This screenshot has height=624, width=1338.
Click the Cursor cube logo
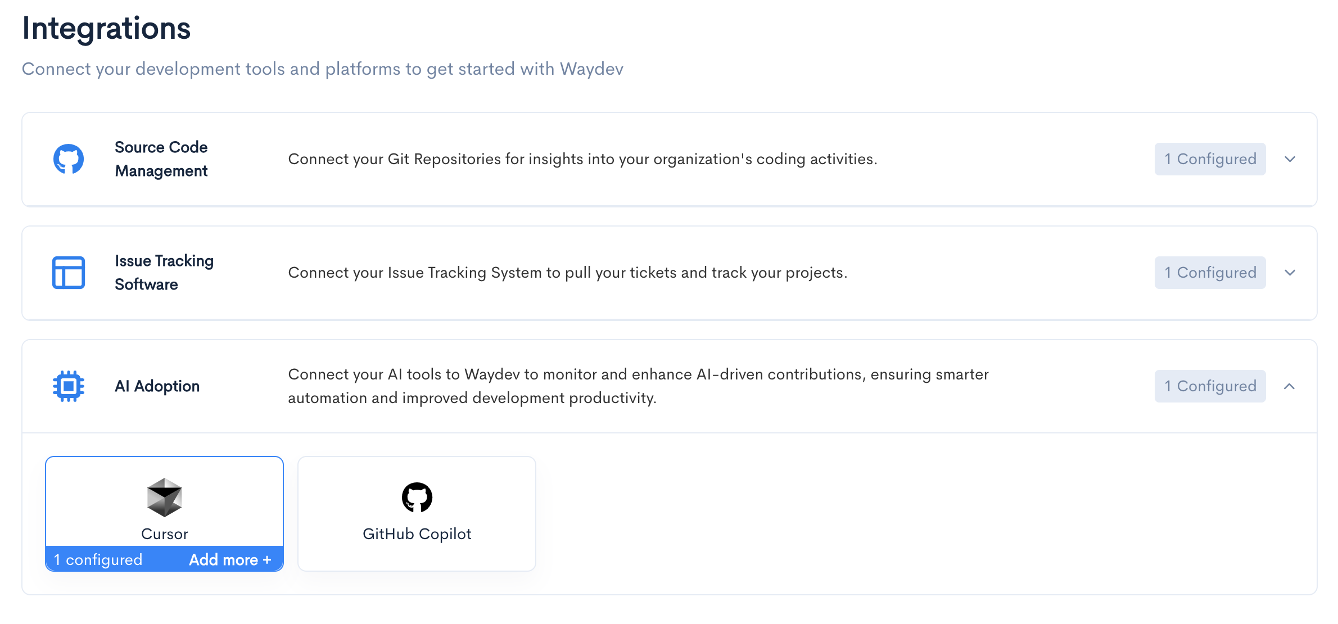164,498
